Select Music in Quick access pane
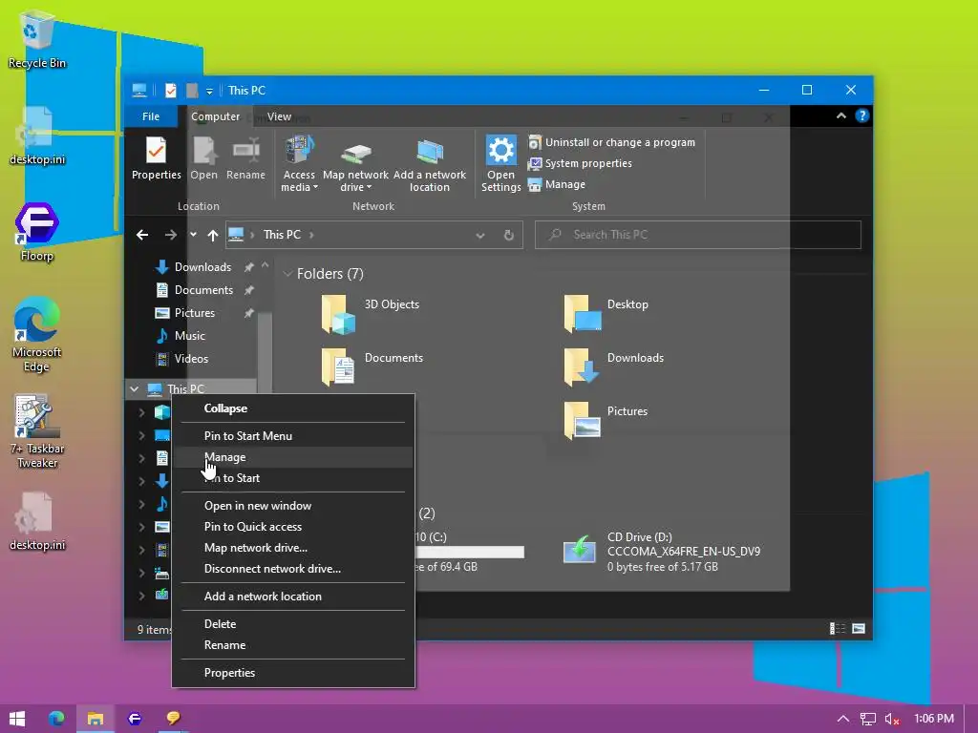Viewport: 978px width, 733px height. [190, 335]
